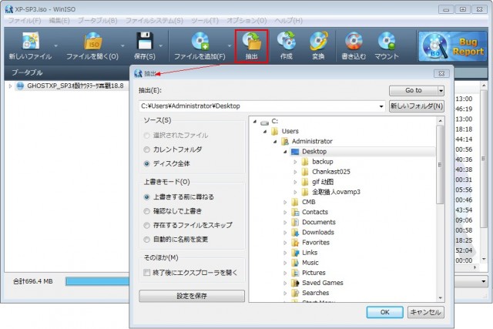The image size is (493, 329).
Task: Select overwrite without confirmation (確認なしで上書き) radio
Action: (x=146, y=211)
